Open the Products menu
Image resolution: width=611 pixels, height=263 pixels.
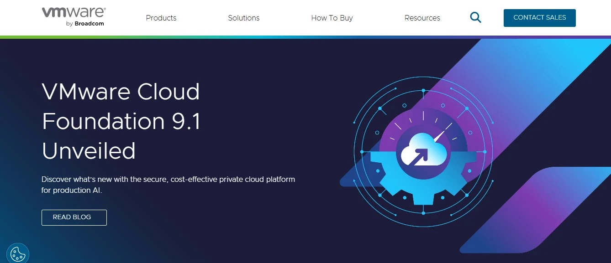coord(161,18)
